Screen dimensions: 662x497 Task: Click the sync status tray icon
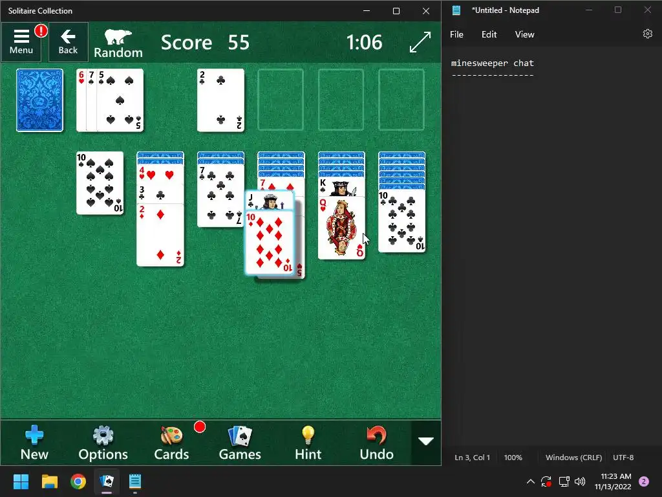pos(546,481)
